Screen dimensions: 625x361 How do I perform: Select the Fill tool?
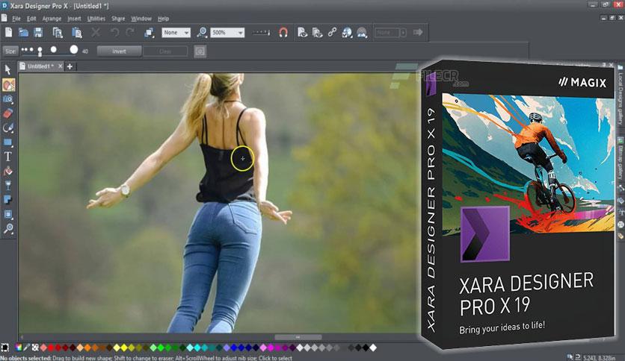[x=8, y=171]
